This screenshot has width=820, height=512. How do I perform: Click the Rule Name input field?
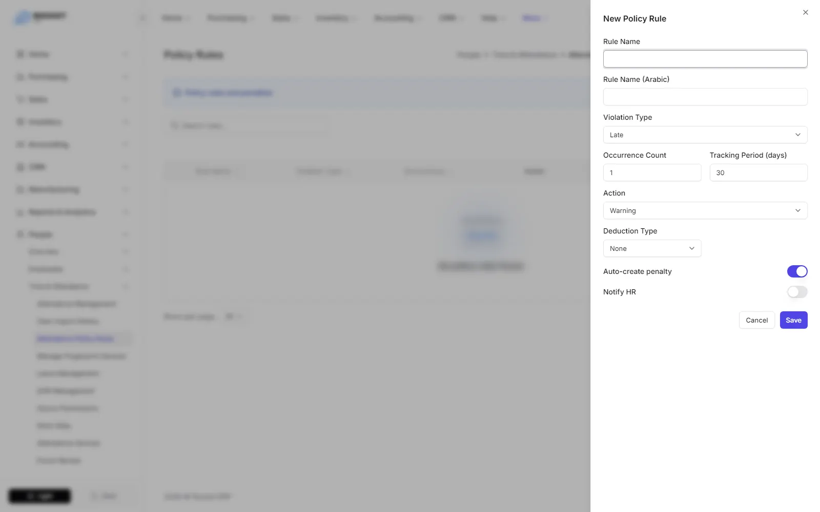pos(705,59)
